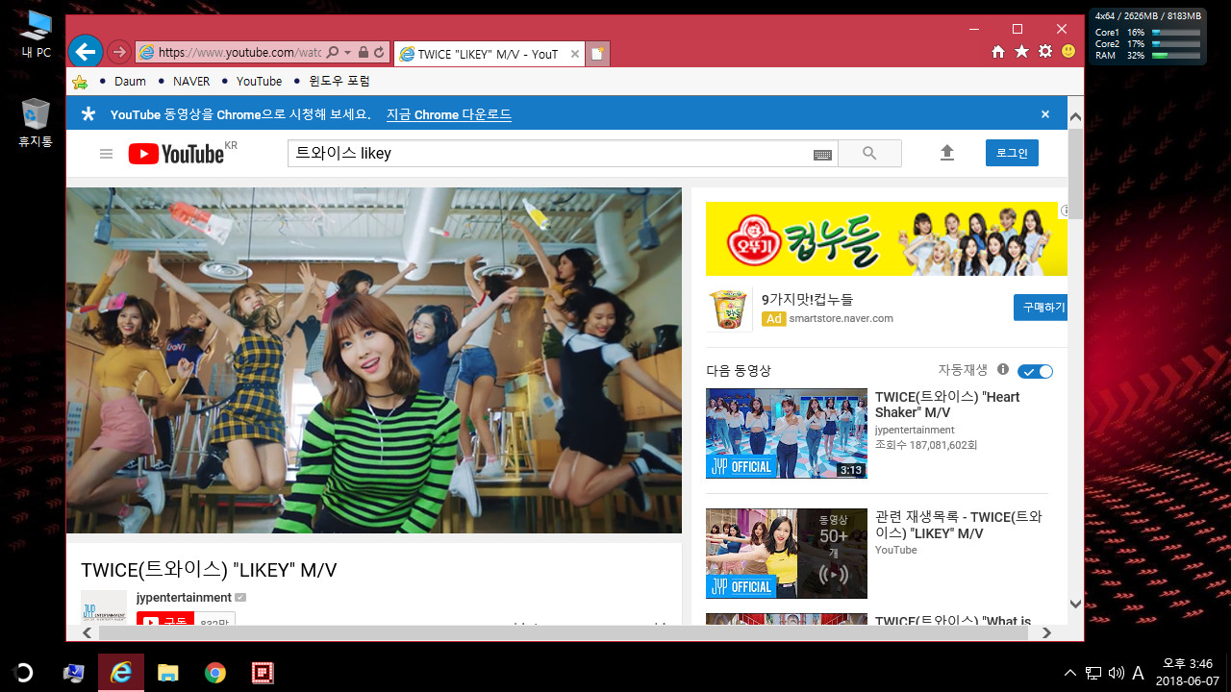Open the smartstore.naver.com ad link
Image resolution: width=1231 pixels, height=692 pixels.
842,318
